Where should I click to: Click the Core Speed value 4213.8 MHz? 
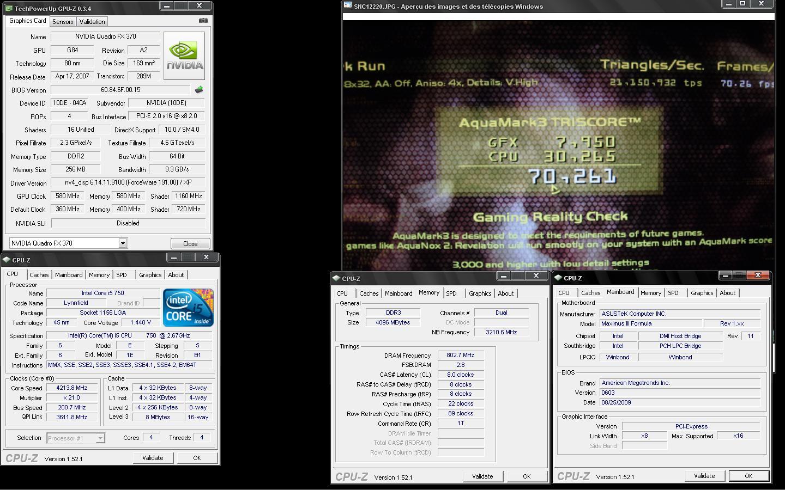[x=72, y=388]
